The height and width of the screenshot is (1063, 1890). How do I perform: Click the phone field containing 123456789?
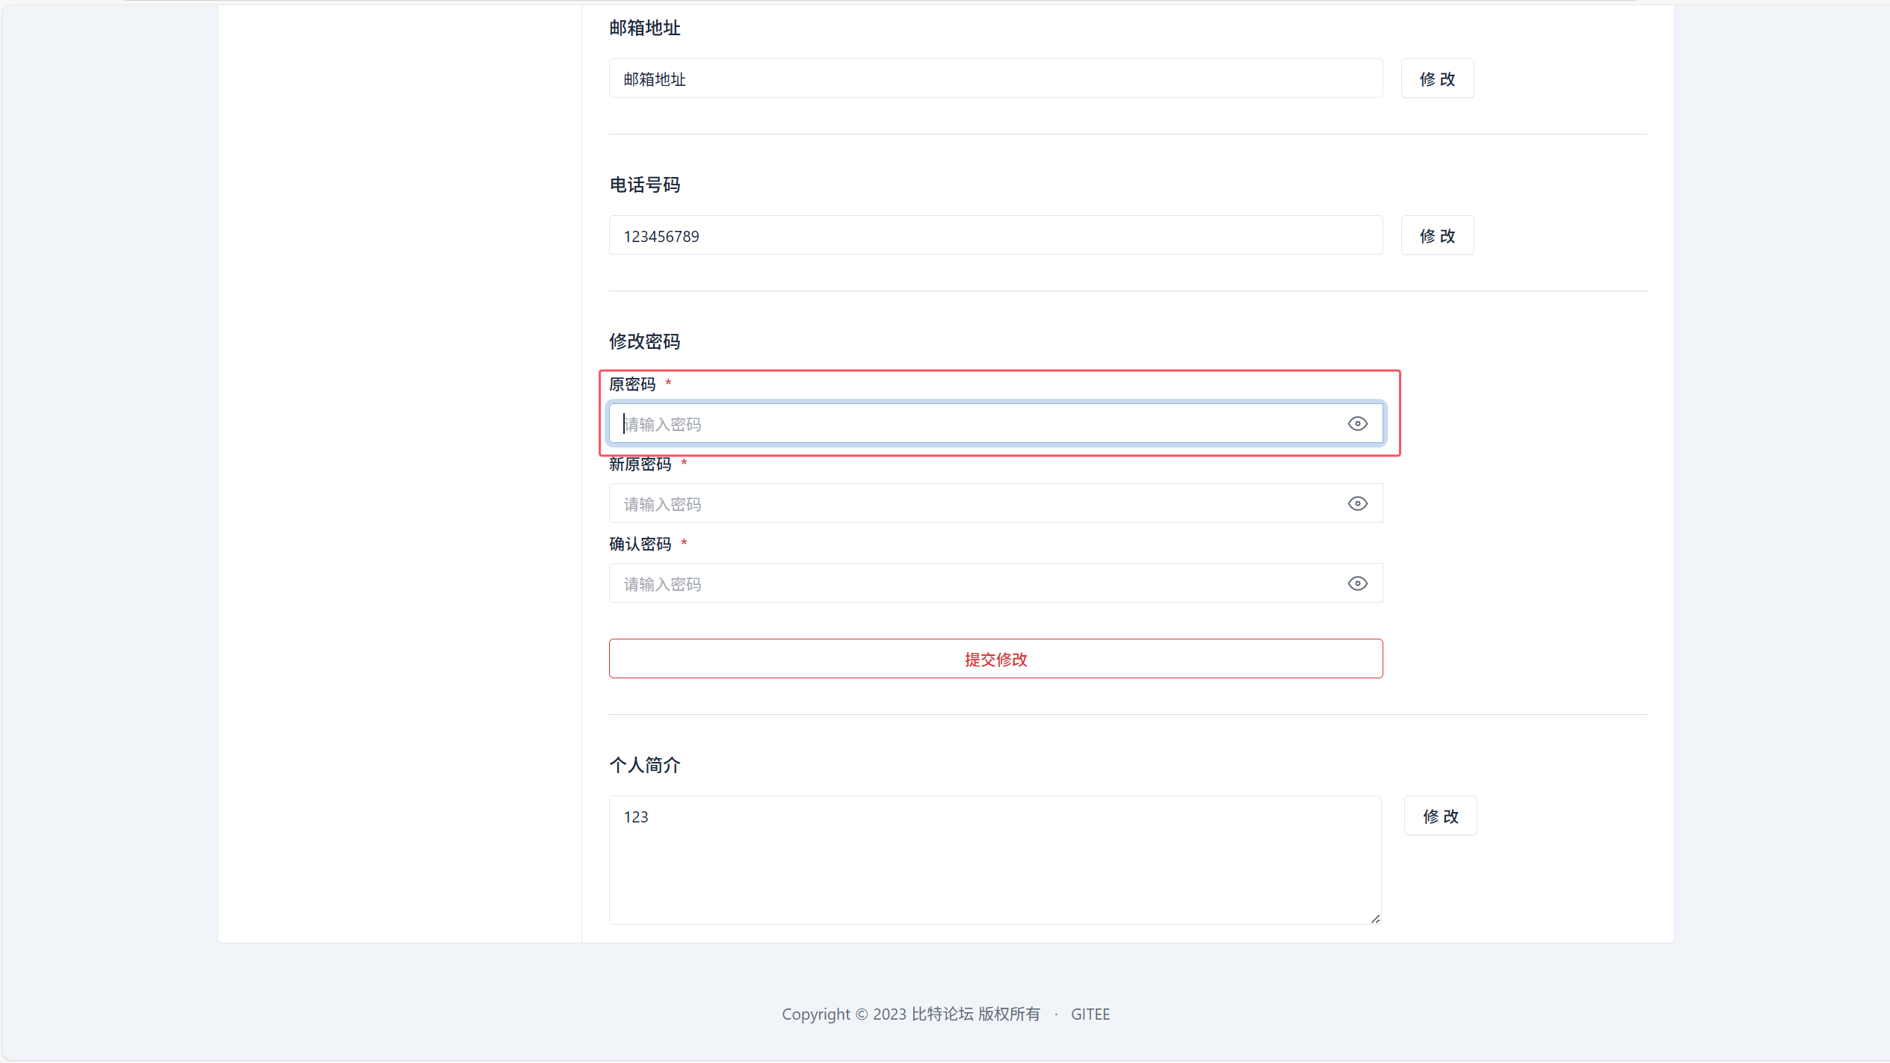click(x=995, y=235)
